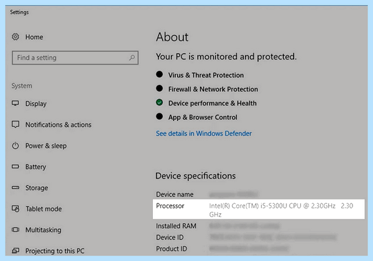The image size is (373, 261).
Task: Click the App & Browser Control status dot
Action: (x=159, y=117)
